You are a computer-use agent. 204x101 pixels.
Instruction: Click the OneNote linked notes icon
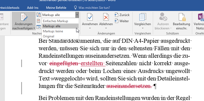point(201,17)
